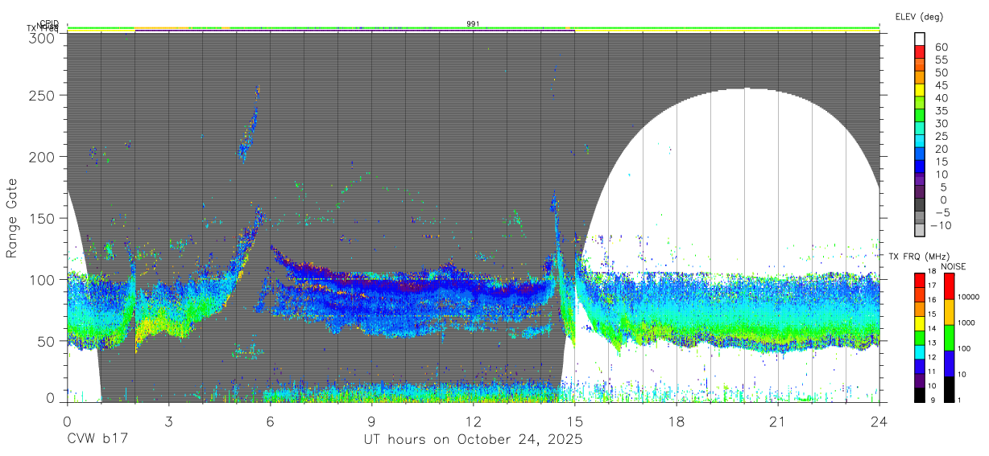Click the 'ELEV (deg)' legend title
This screenshot has height=456, width=989.
919,17
